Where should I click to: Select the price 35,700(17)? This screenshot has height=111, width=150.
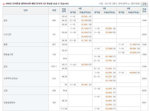coord(110,57)
